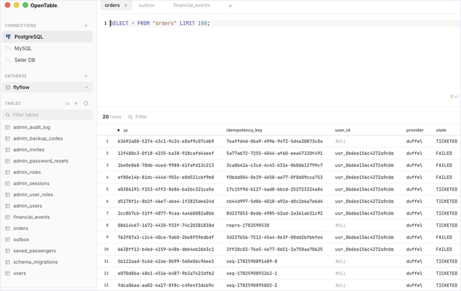Create a new table with plus icon
Screen dimensions: 461x291
76,103
